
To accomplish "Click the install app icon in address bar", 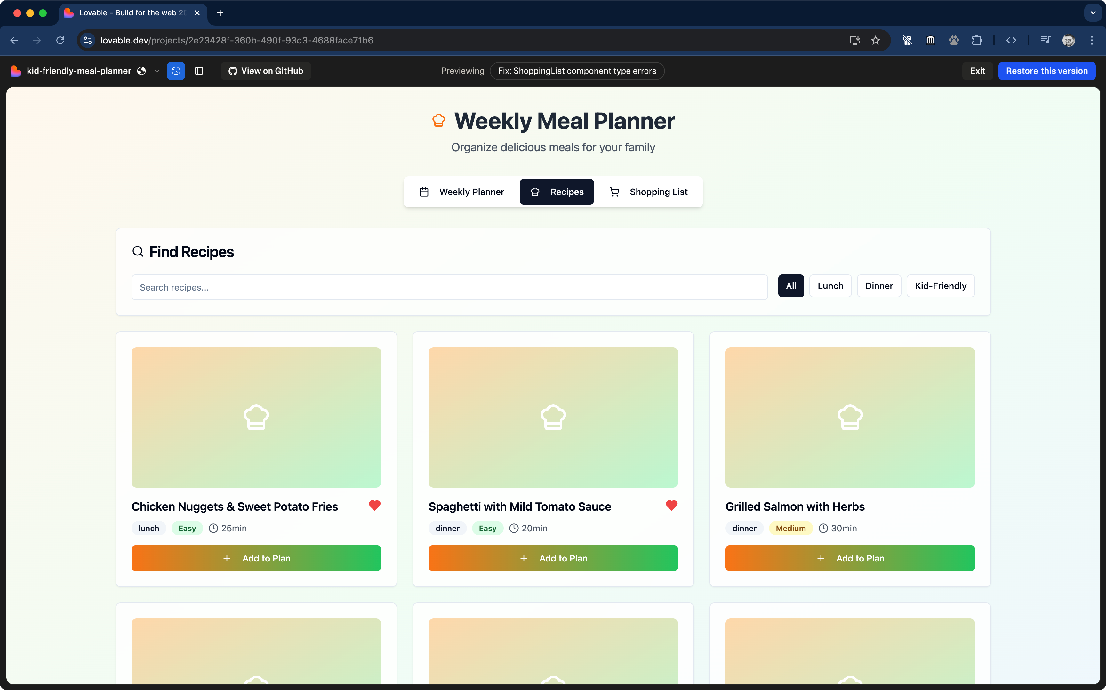I will tap(854, 40).
